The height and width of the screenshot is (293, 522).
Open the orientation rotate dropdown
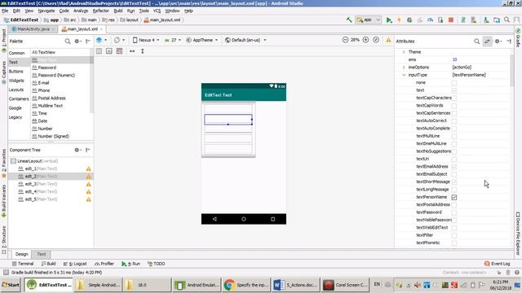click(x=119, y=40)
